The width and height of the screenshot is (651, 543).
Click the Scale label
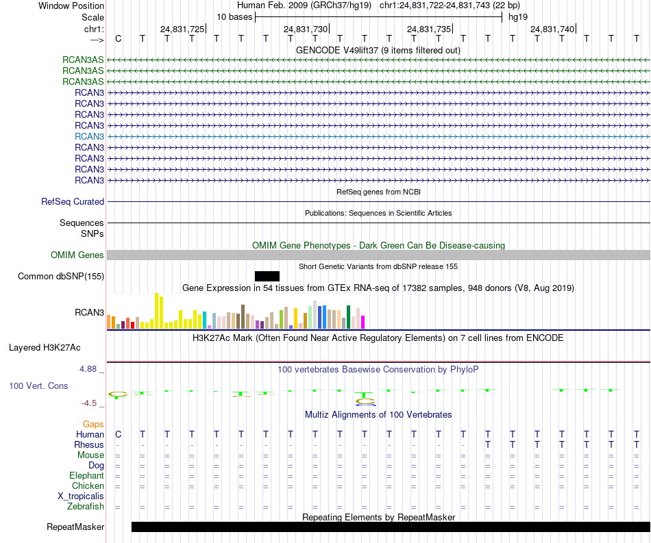tap(93, 17)
